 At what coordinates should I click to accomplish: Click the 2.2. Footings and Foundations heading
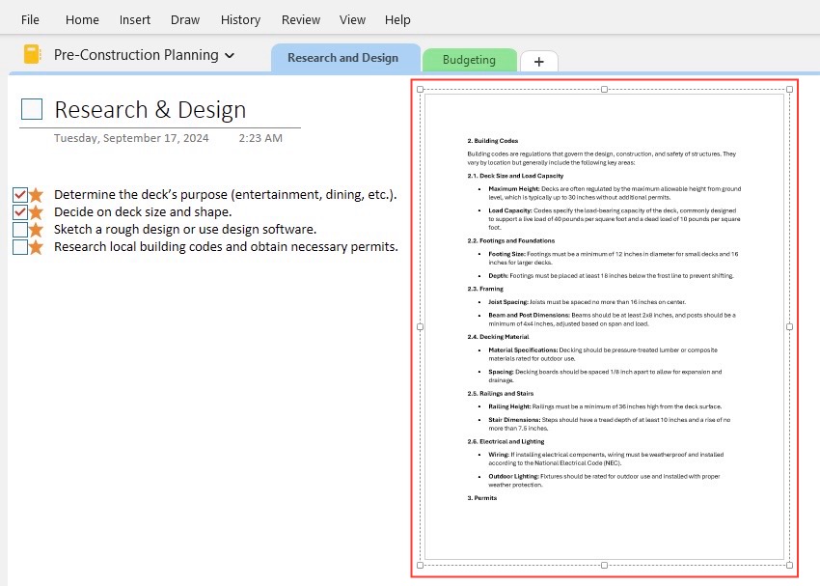(511, 240)
